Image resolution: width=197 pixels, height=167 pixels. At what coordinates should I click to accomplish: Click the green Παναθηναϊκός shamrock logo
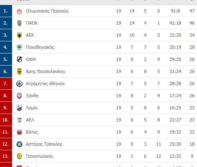click(19, 47)
